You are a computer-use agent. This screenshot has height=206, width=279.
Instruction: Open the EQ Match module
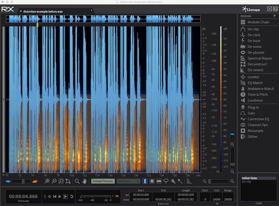(x=255, y=82)
